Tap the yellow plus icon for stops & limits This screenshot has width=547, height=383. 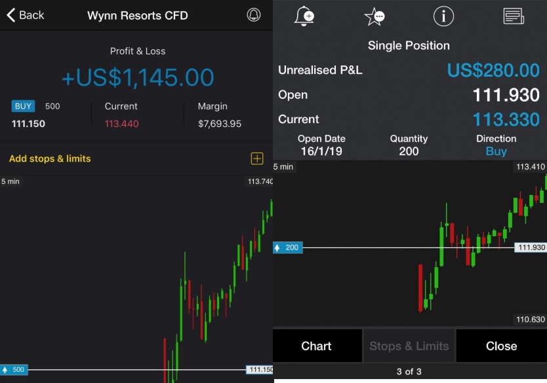(x=257, y=158)
